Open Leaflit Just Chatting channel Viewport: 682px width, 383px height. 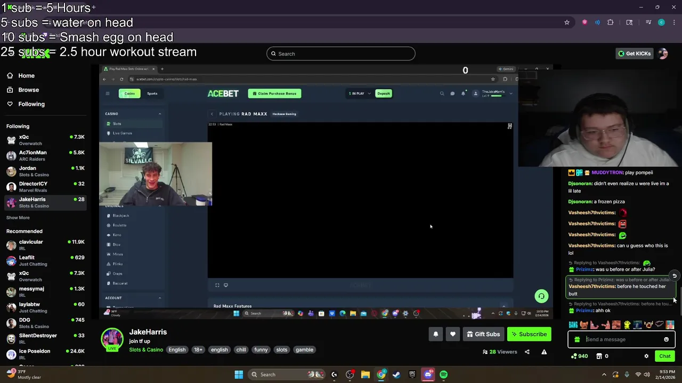point(45,261)
